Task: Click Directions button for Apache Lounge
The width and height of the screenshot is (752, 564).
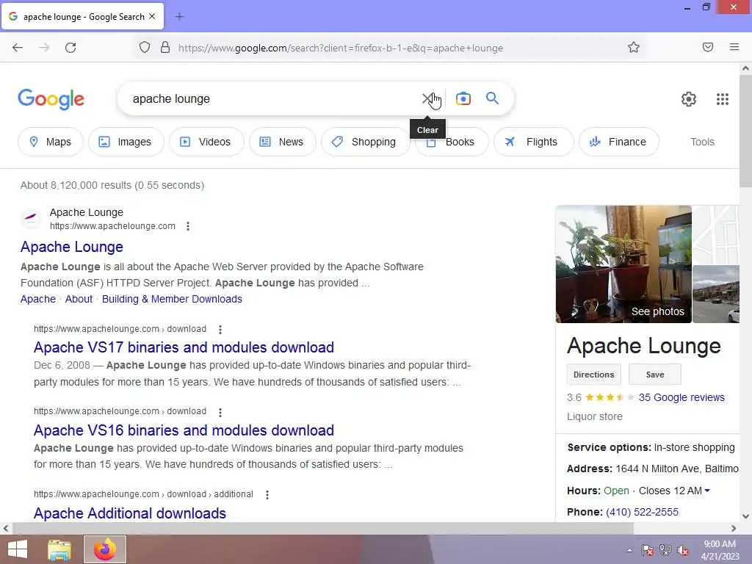Action: [593, 375]
